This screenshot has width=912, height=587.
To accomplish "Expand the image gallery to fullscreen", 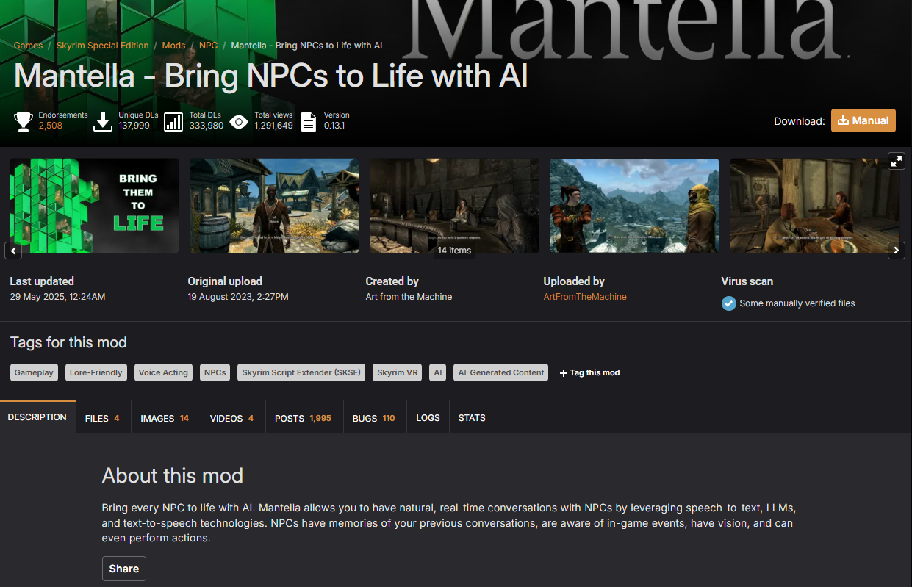I will tap(896, 161).
